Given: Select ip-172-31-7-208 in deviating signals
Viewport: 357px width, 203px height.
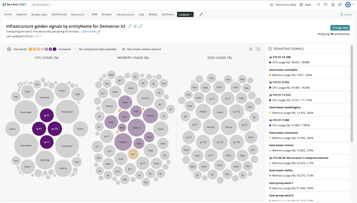Looking at the screenshot, I should click(308, 123).
